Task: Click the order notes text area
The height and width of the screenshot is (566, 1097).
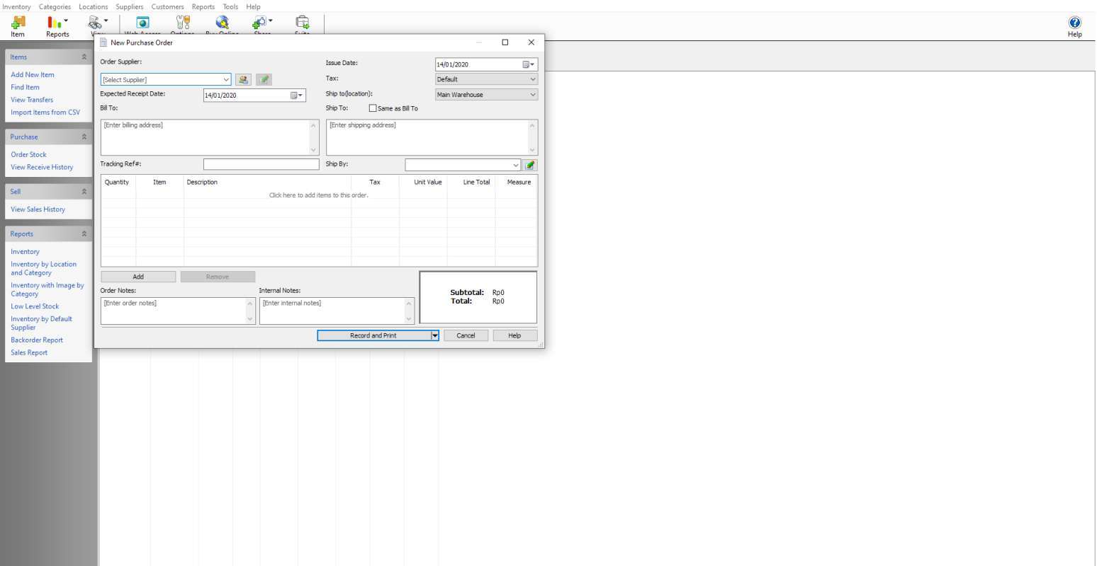Action: 178,311
